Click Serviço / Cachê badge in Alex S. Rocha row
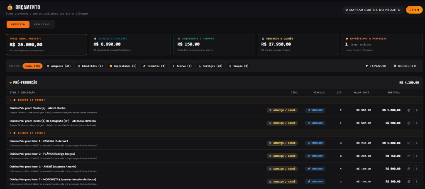 point(282,110)
